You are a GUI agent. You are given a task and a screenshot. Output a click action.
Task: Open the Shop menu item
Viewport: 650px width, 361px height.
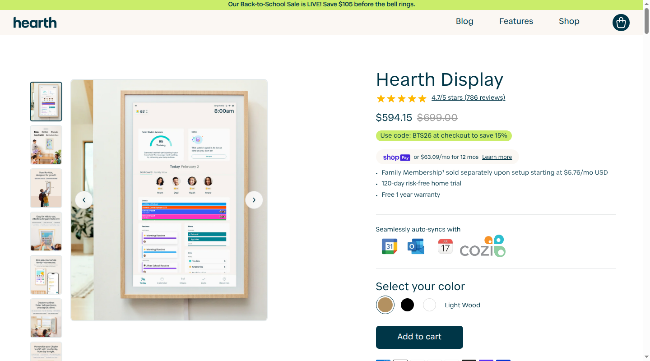click(x=569, y=21)
